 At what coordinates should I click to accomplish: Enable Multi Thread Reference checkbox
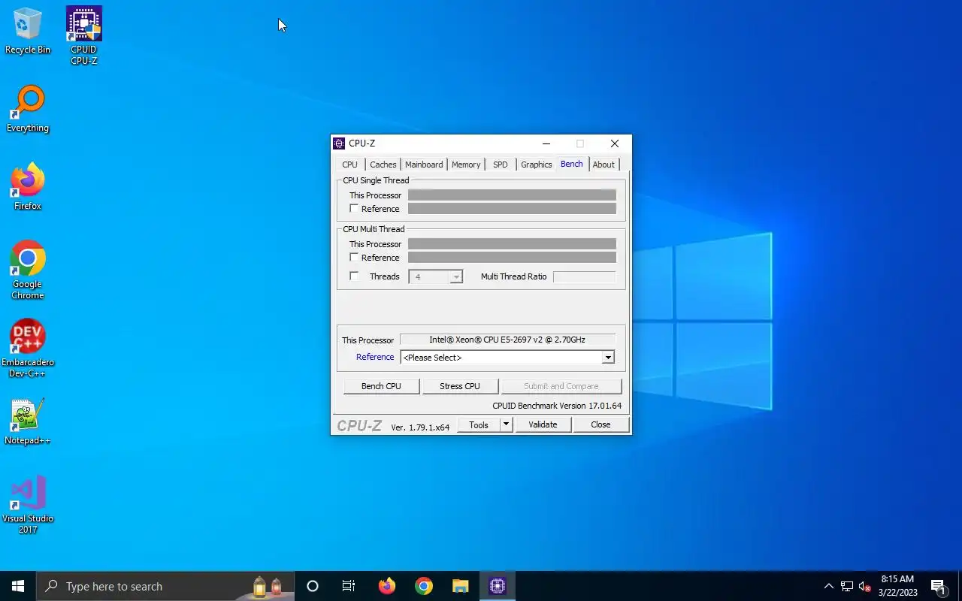tap(354, 257)
